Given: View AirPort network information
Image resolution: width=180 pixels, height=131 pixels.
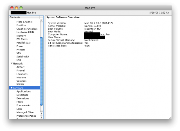Looking at the screenshot, I should tap(20, 67).
